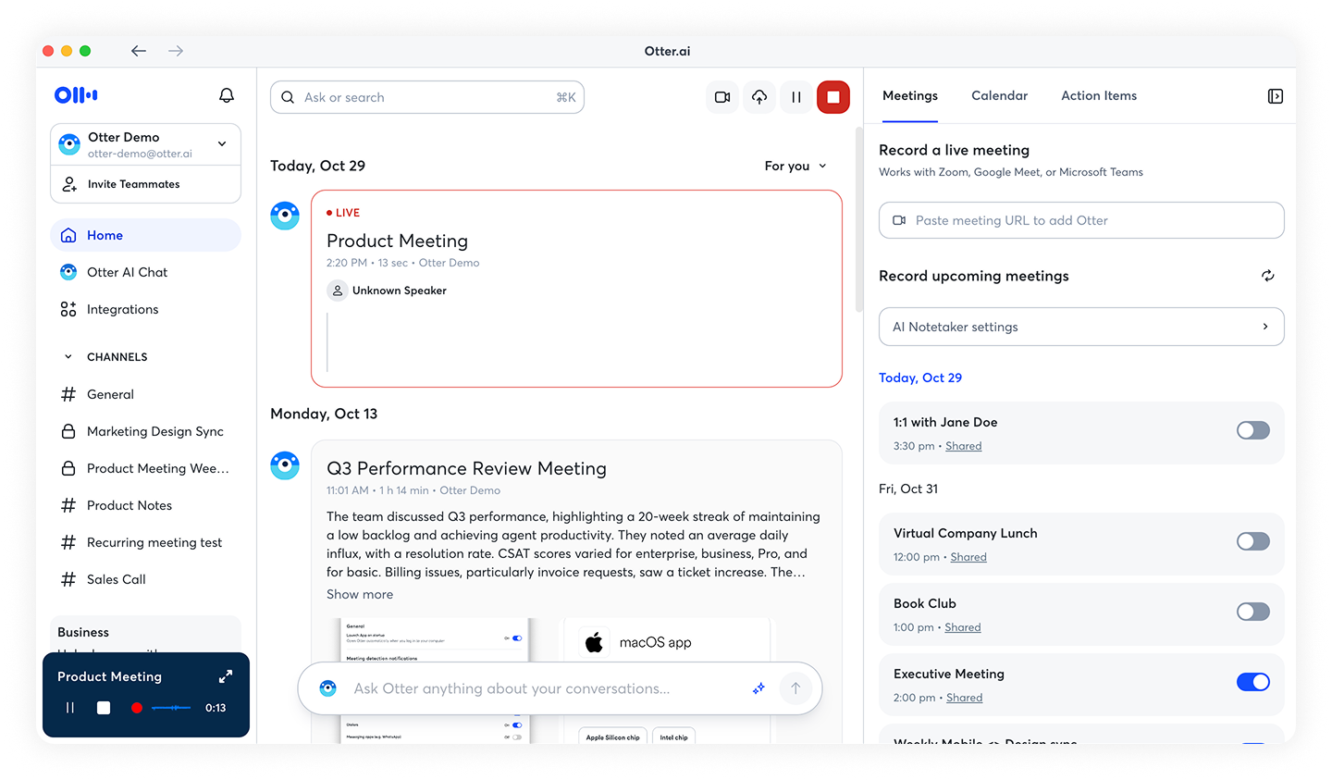Viewport: 1332px width, 780px height.
Task: Stop recording with the red button
Action: [x=833, y=97]
